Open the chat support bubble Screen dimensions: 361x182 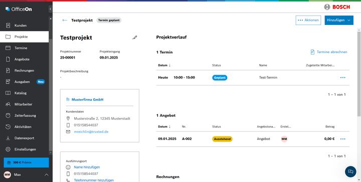(x=350, y=171)
